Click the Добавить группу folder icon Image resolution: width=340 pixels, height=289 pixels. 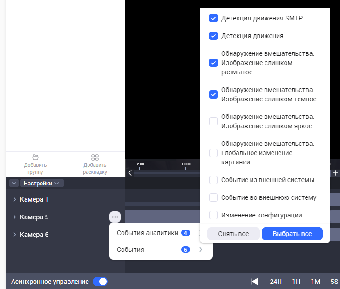pos(35,157)
